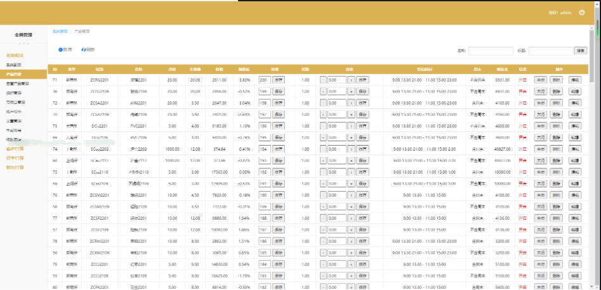Click the 关闭 close button for row 74
This screenshot has width=601, height=290.
(x=541, y=149)
